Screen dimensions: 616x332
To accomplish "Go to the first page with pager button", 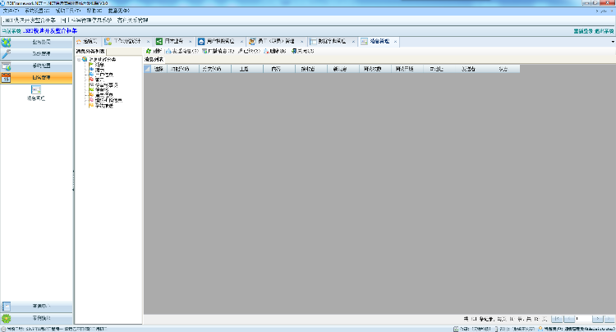I will [557, 319].
